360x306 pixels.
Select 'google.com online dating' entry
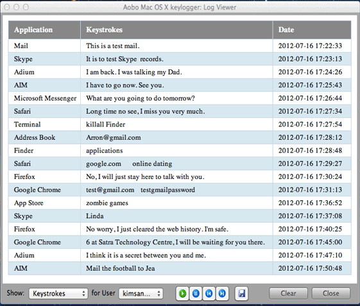tap(129, 164)
